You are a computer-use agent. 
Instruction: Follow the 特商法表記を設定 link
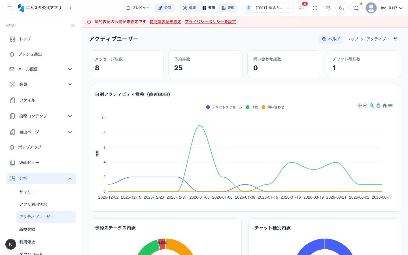[x=165, y=22]
